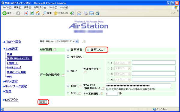180x112 pixels.
Task: Select WEP key 2 radio button
Action: (x=108, y=68)
